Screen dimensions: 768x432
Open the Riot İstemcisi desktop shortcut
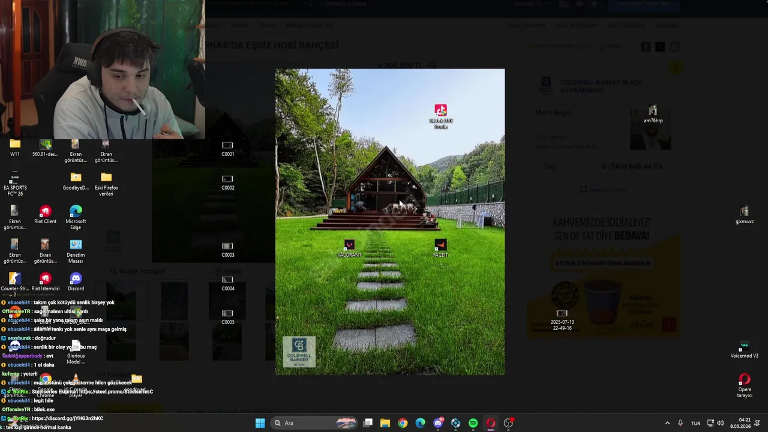[x=45, y=282]
